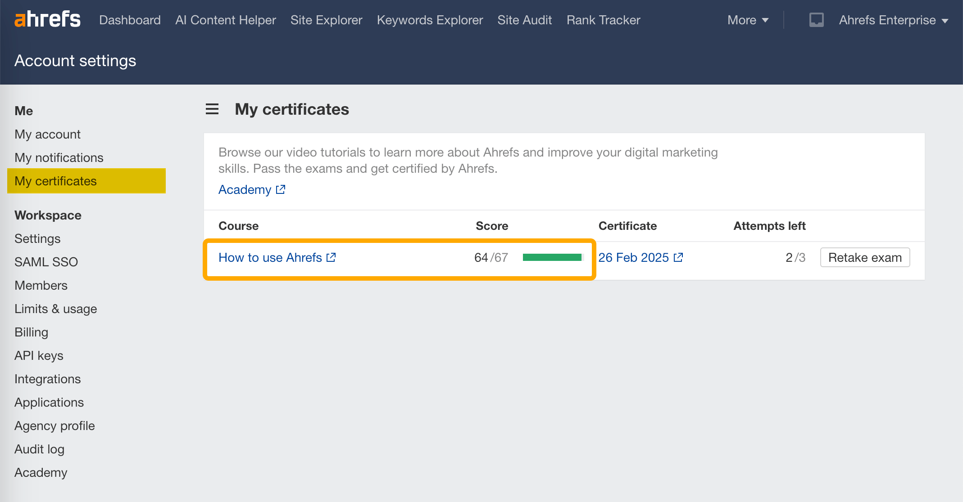Open the inbox notifications icon in header
This screenshot has height=502, width=963.
[x=816, y=20]
